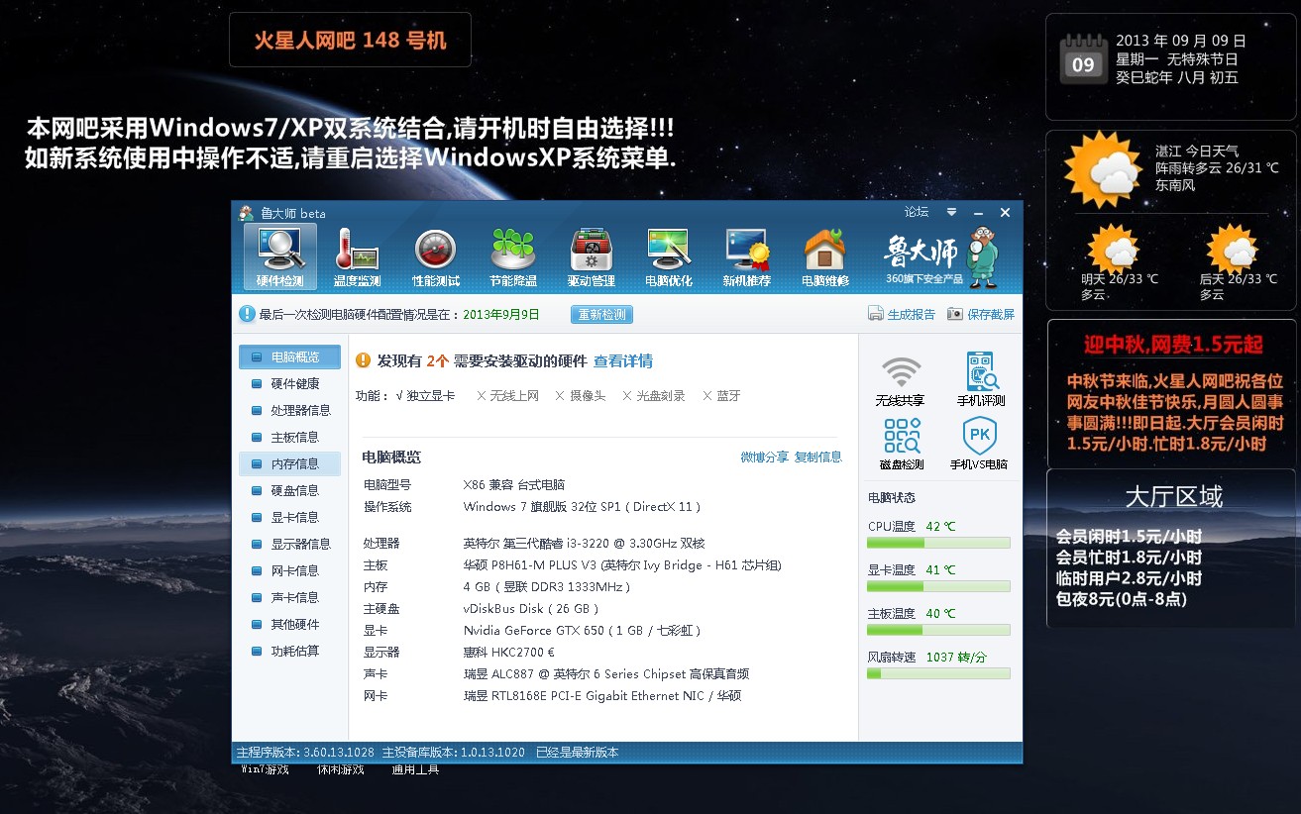Open the 论坛 forum link
This screenshot has height=814, width=1301.
coord(917,212)
